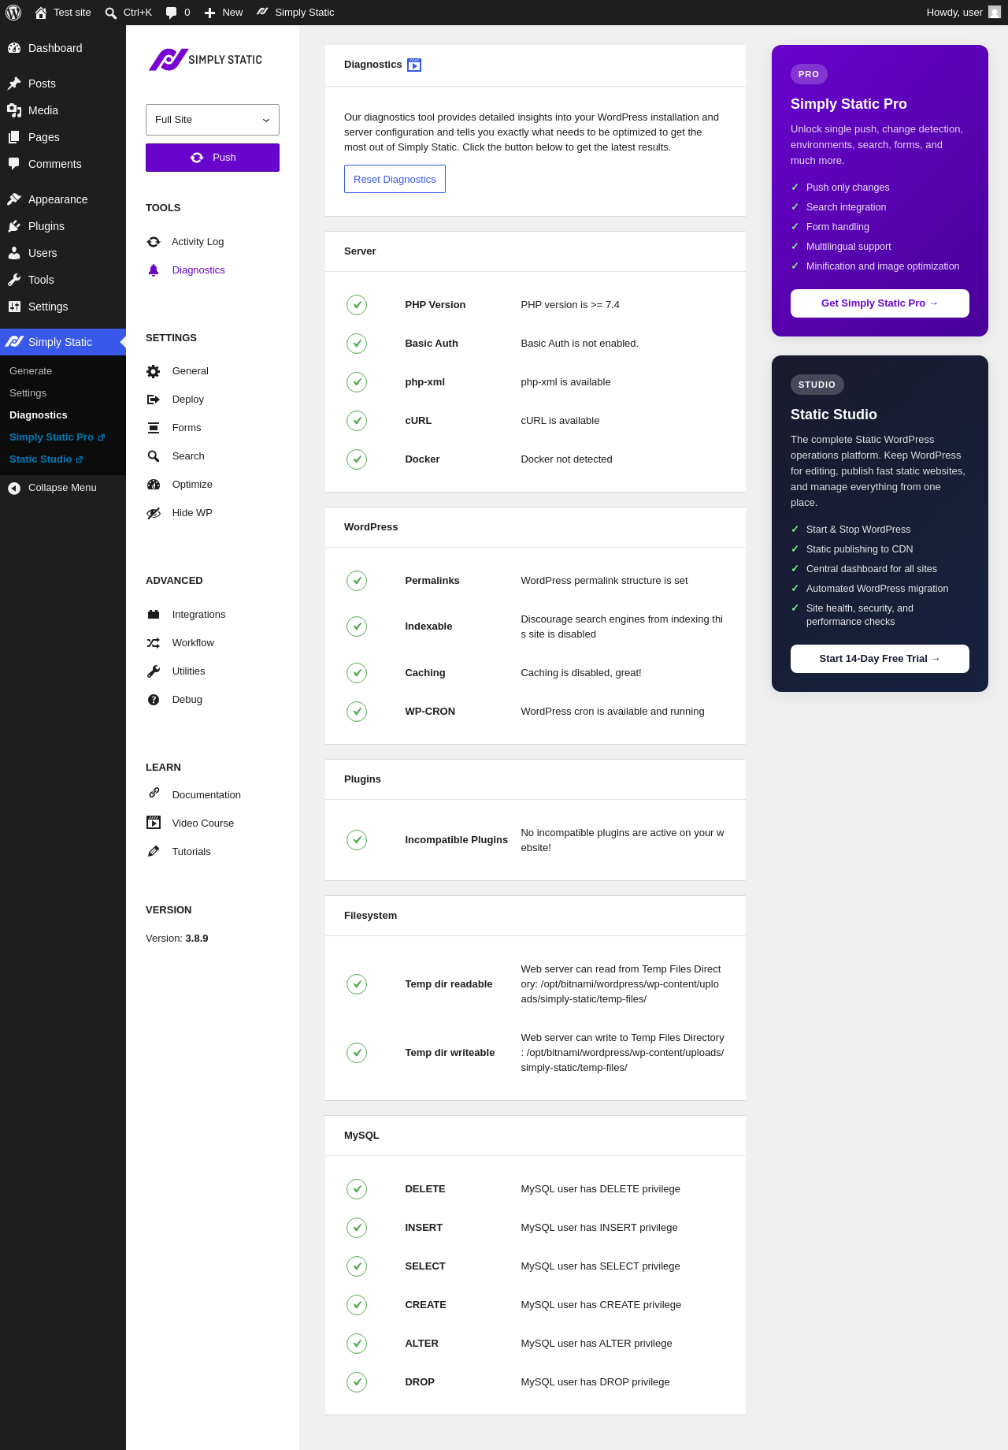Click the Tools wrench icon in sidebar
This screenshot has height=1450, width=1008.
tap(14, 280)
